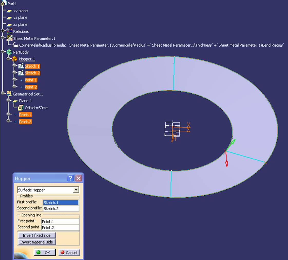Expand Point.1 node in Geometrical Set.1
Image resolution: width=288 pixels, height=260 pixels.
pyautogui.click(x=8, y=114)
